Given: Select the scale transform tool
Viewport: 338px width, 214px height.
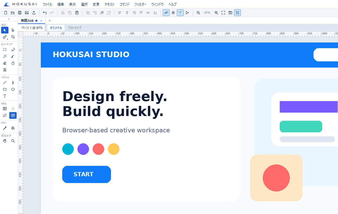Looking at the screenshot, I should tap(5, 37).
